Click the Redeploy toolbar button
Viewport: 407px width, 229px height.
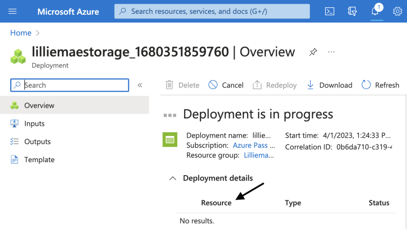coord(275,85)
